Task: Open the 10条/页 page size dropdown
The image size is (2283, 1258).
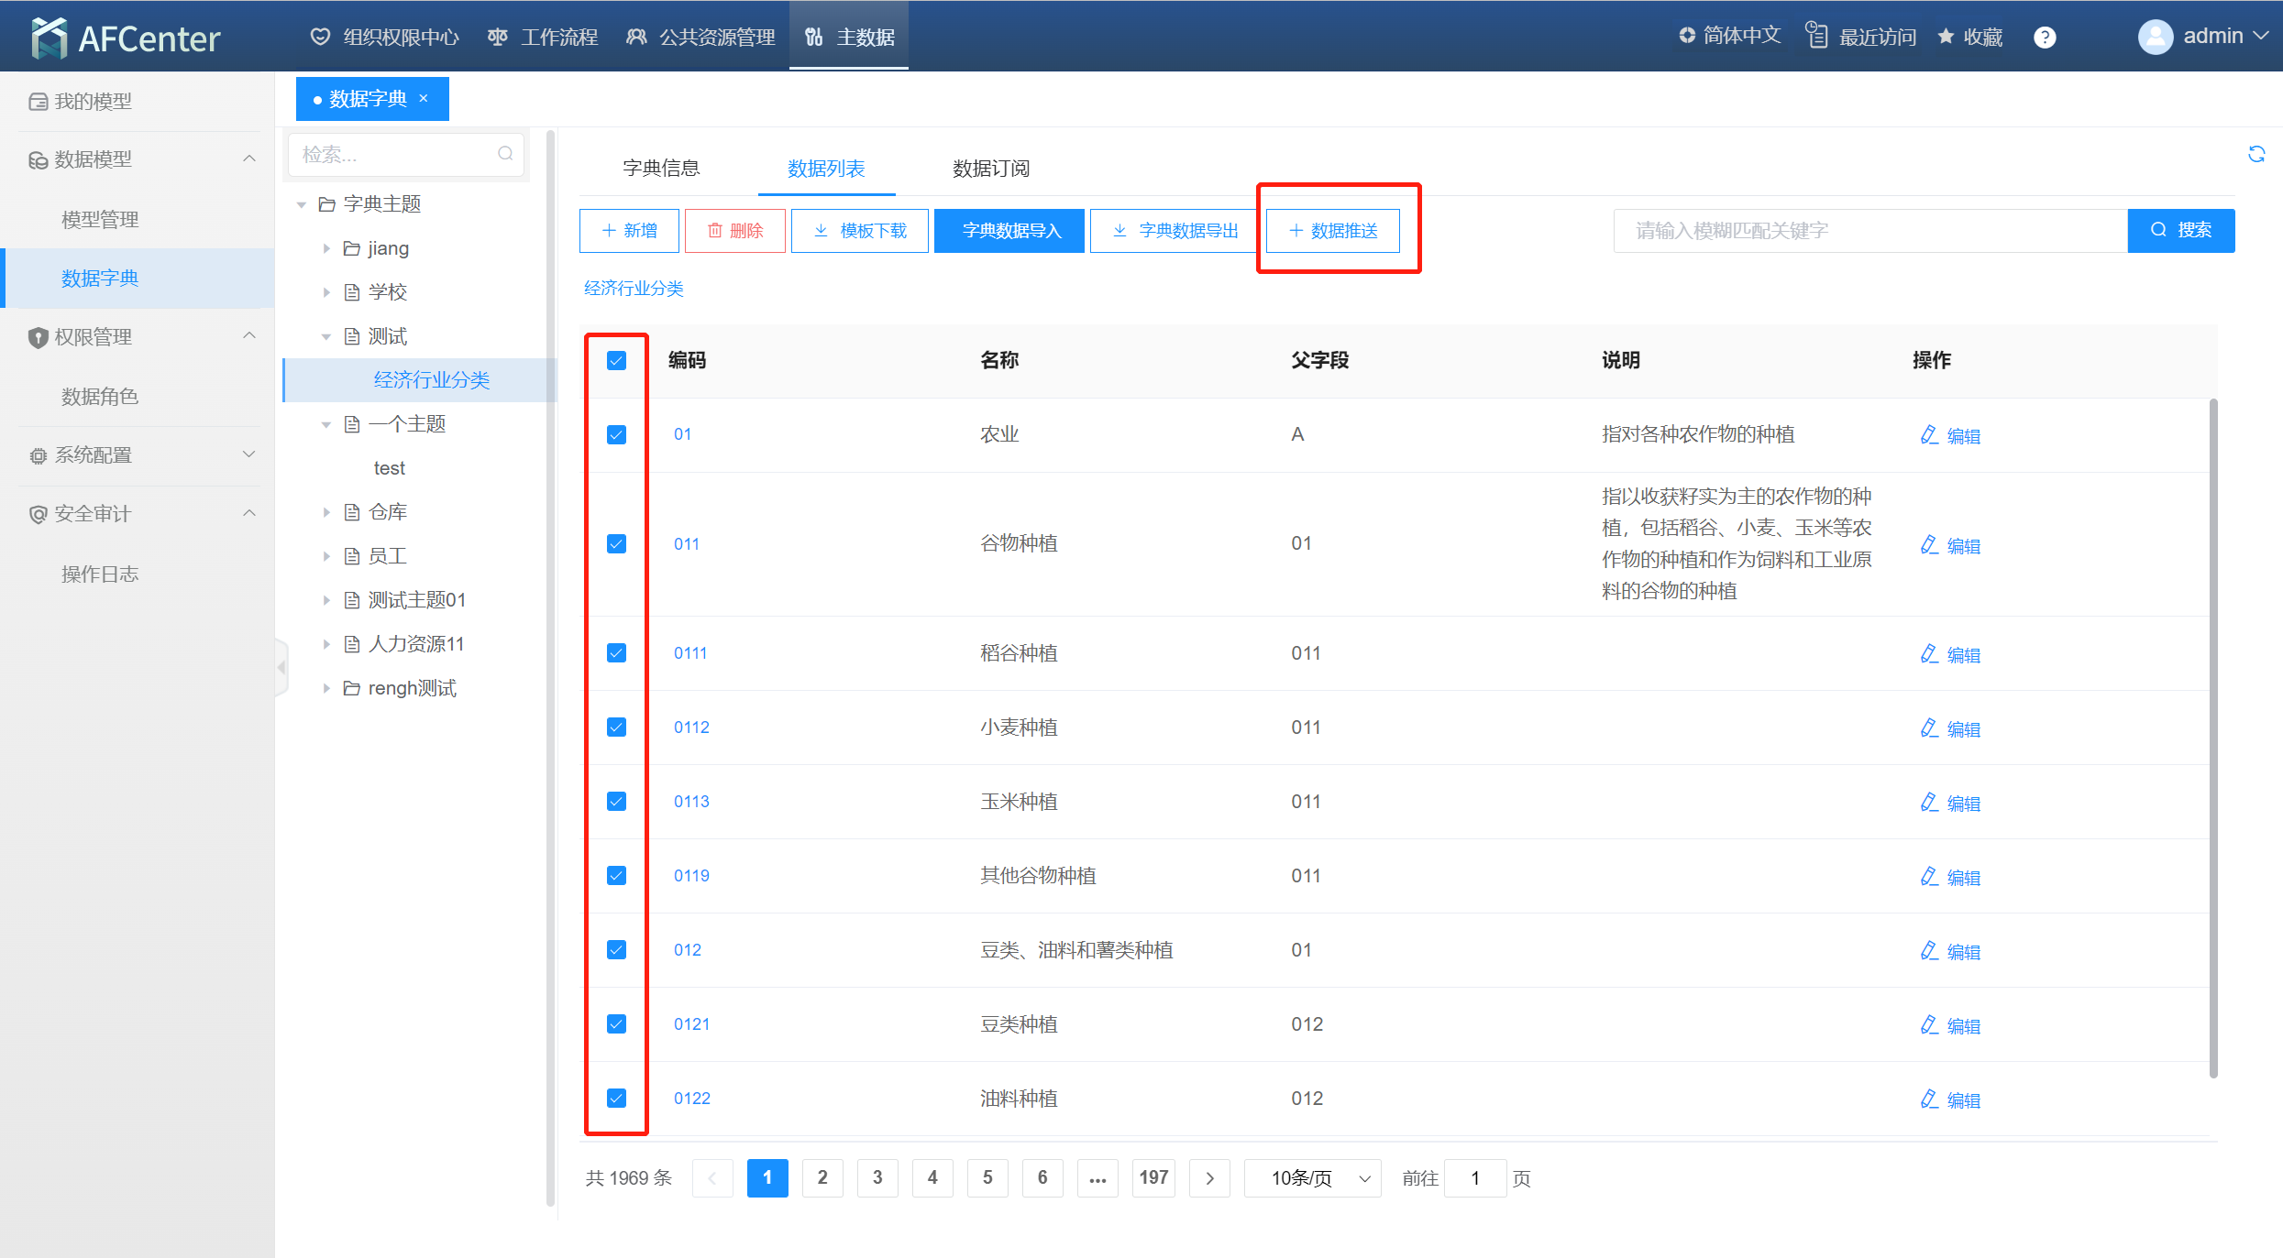Action: point(1312,1178)
